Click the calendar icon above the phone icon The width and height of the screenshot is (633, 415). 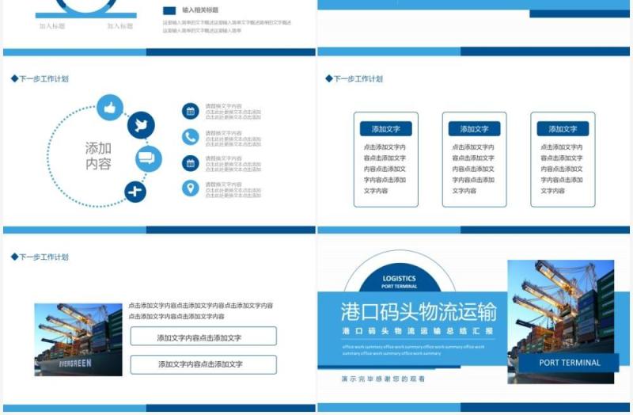[x=191, y=111]
